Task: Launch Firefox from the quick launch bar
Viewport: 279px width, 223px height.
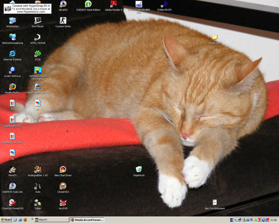Action: coord(25,220)
